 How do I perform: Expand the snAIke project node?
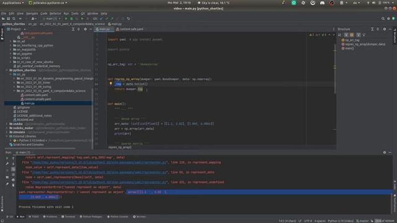[7, 124]
